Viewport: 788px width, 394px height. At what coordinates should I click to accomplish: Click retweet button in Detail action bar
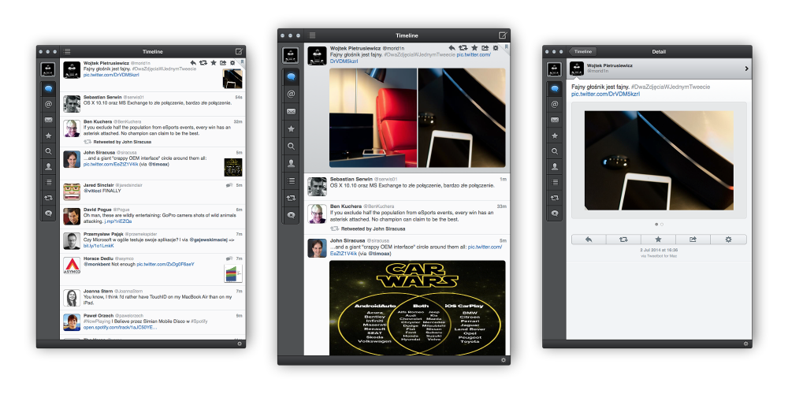click(623, 240)
